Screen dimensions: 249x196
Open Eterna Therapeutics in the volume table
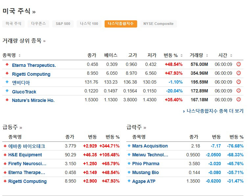tap(34, 65)
